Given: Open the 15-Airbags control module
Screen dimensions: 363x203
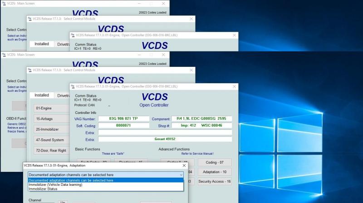Looking at the screenshot, I should click(52, 119).
